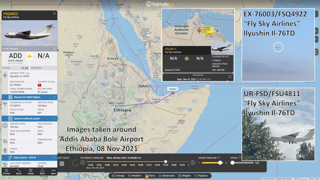Click the playback speed slider handle
The height and width of the screenshot is (180, 320).
(233, 163)
